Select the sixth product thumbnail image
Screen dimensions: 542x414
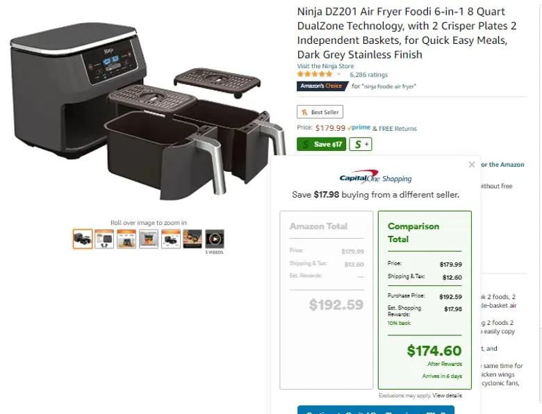192,239
